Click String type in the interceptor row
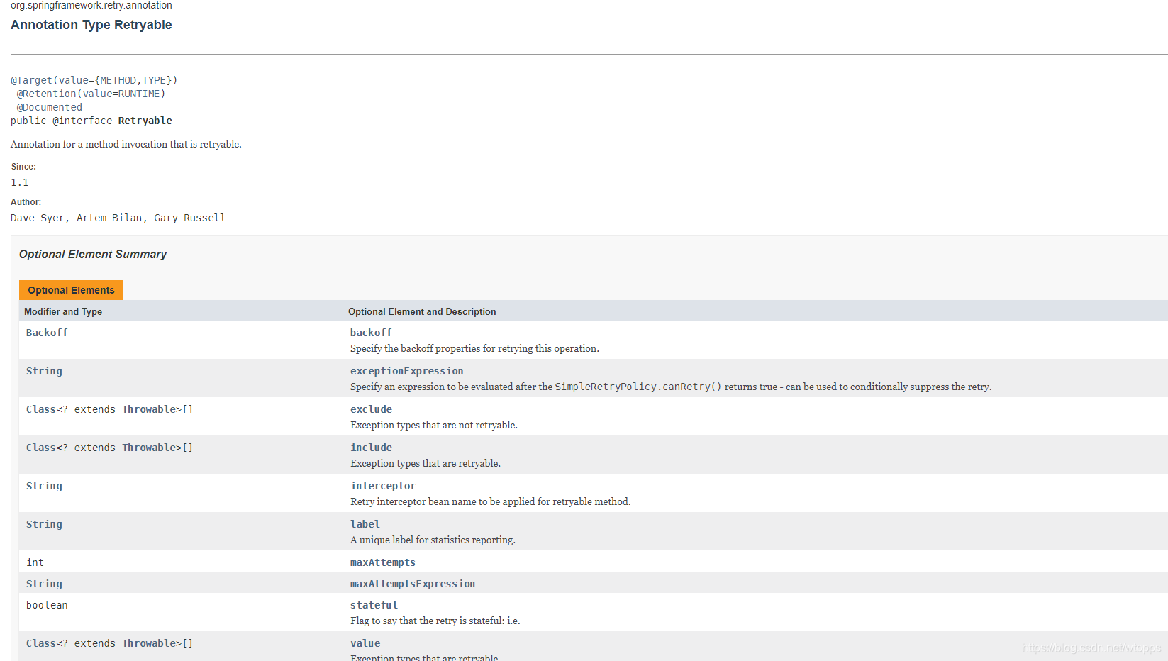Screen dimensions: 1168x661 coord(44,486)
